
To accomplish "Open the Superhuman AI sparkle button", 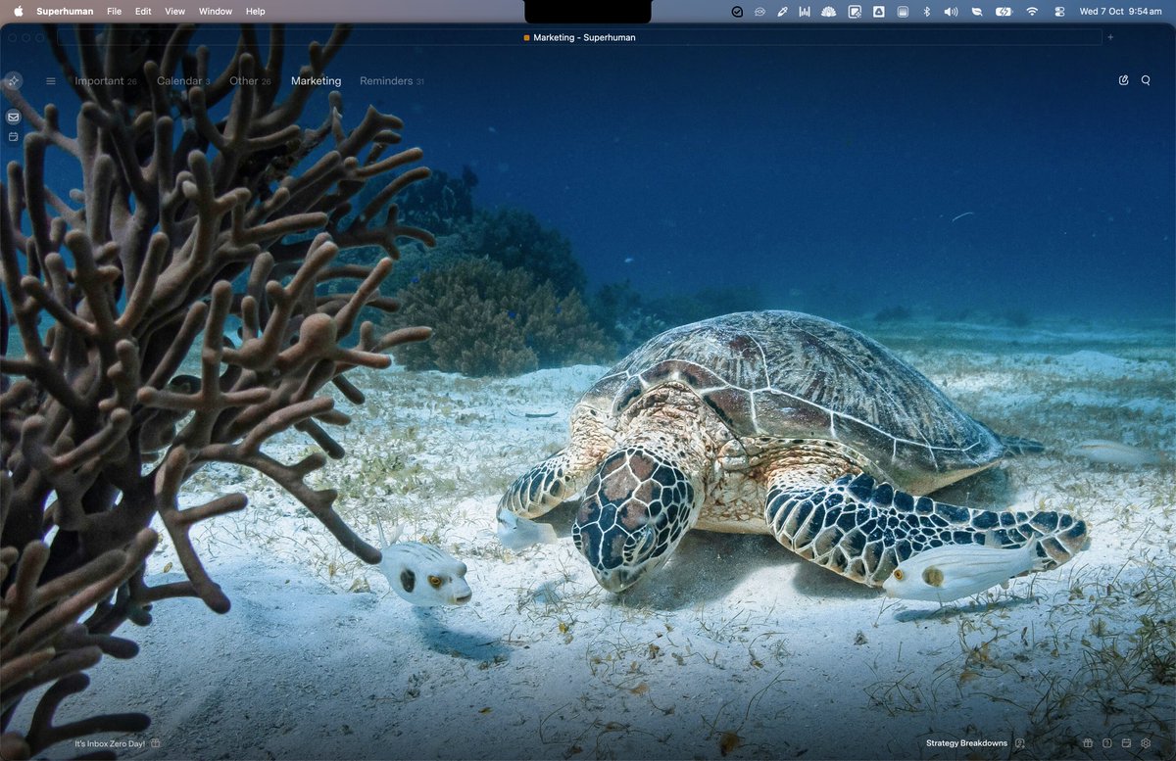I will pos(13,81).
